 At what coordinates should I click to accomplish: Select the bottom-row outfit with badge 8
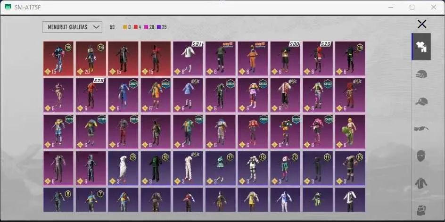(58, 200)
